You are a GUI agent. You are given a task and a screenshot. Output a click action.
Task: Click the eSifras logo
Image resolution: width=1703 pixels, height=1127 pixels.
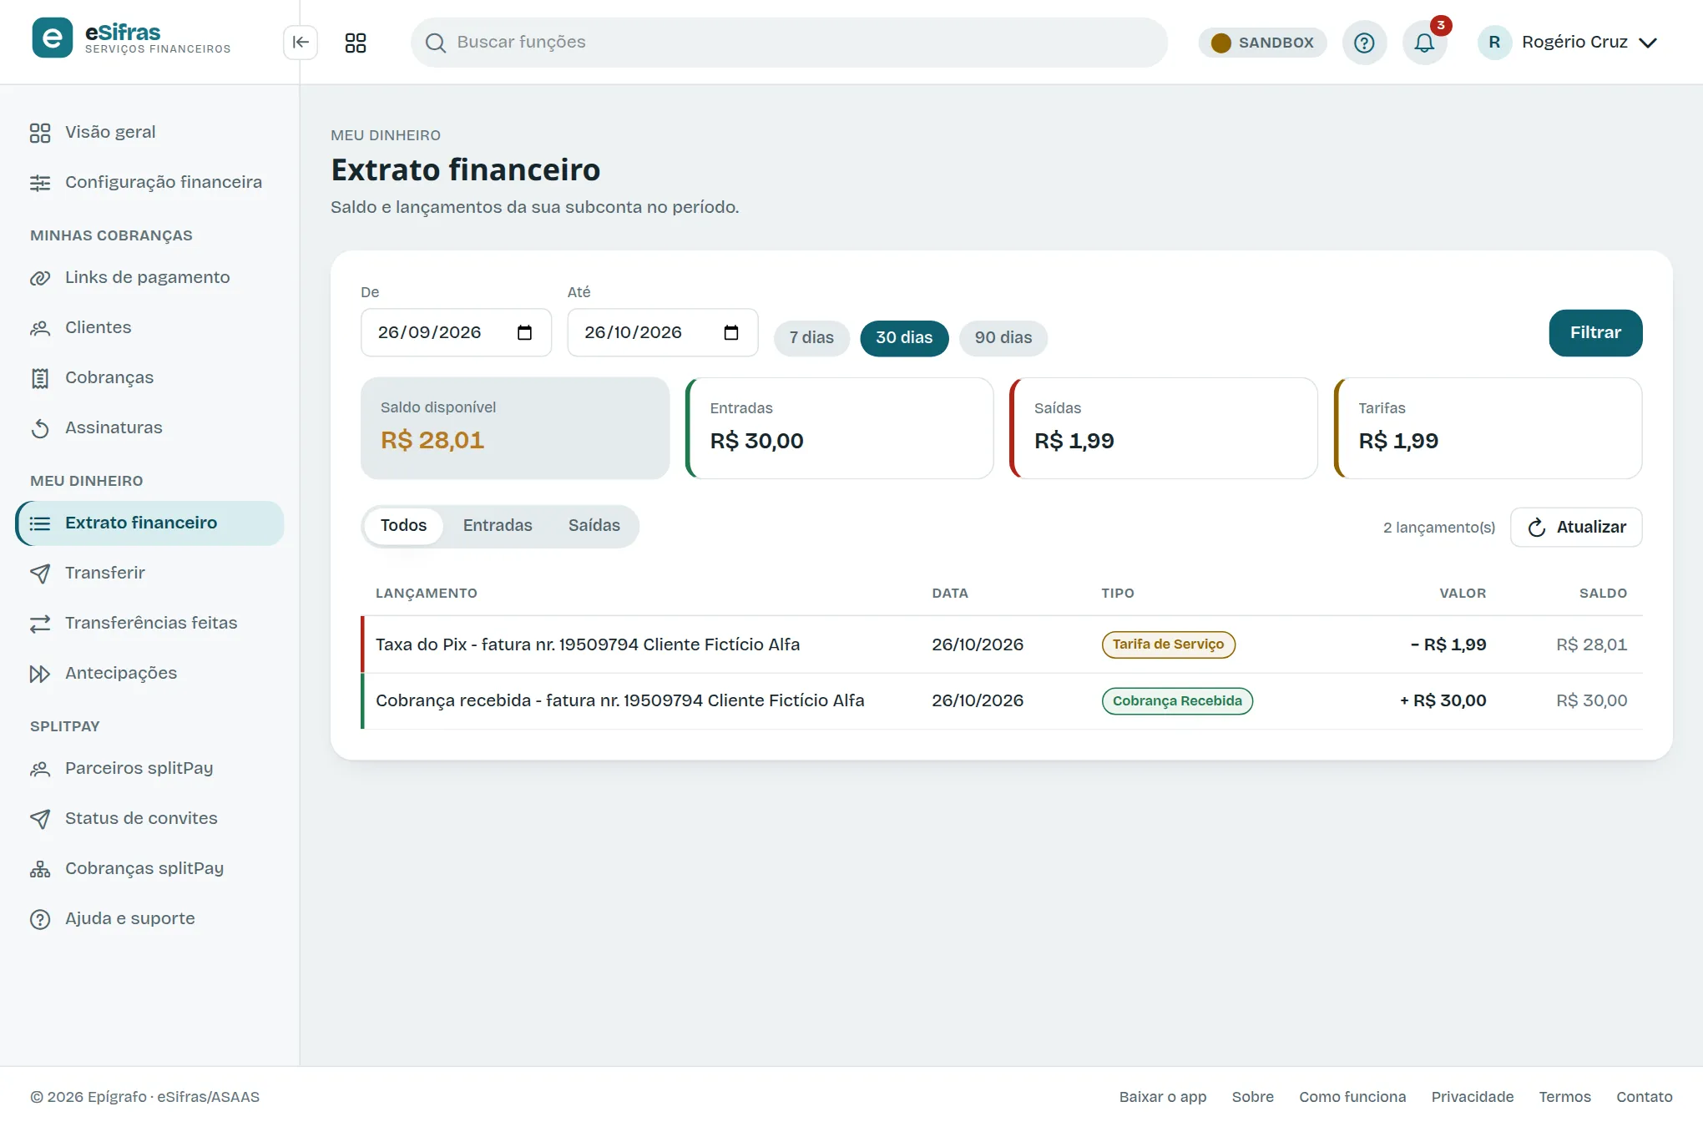(131, 38)
